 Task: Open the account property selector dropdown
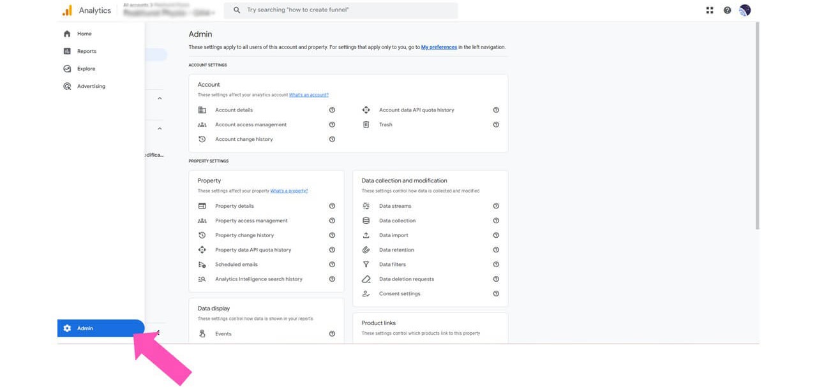(x=169, y=12)
